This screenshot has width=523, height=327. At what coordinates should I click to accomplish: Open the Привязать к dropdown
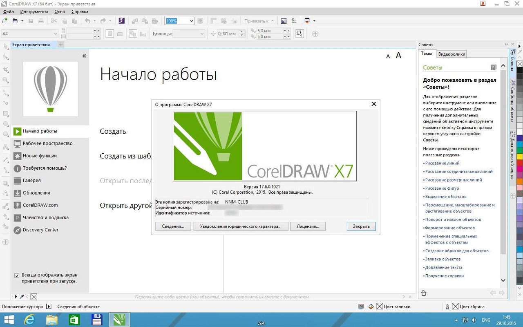pyautogui.click(x=273, y=21)
